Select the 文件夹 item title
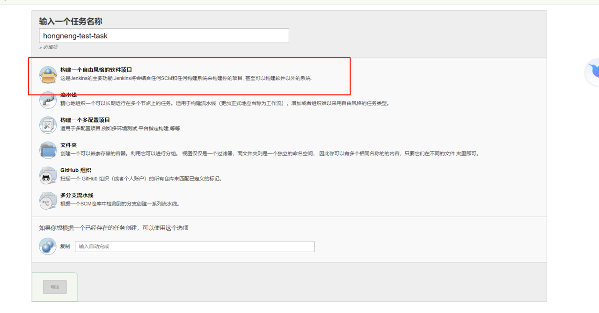 tap(68, 146)
